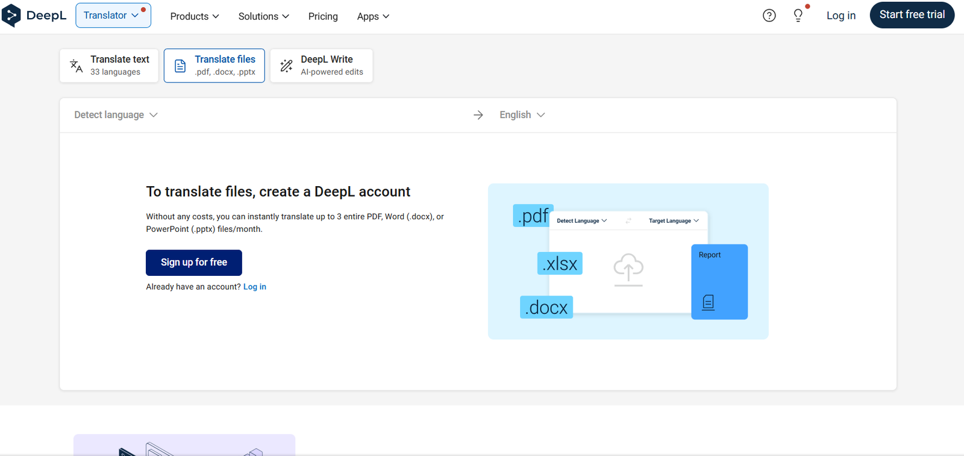This screenshot has height=456, width=964.
Task: Open the help question mark icon
Action: (769, 16)
